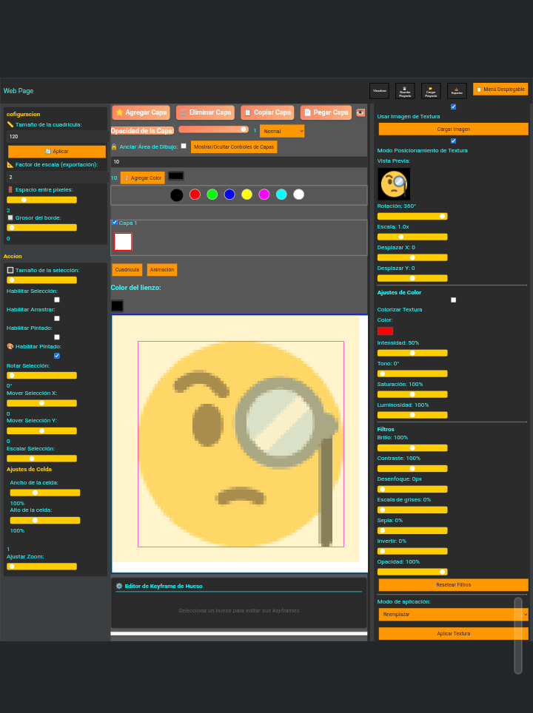Select the magenta palette circle
This screenshot has height=713, width=533.
pyautogui.click(x=264, y=195)
